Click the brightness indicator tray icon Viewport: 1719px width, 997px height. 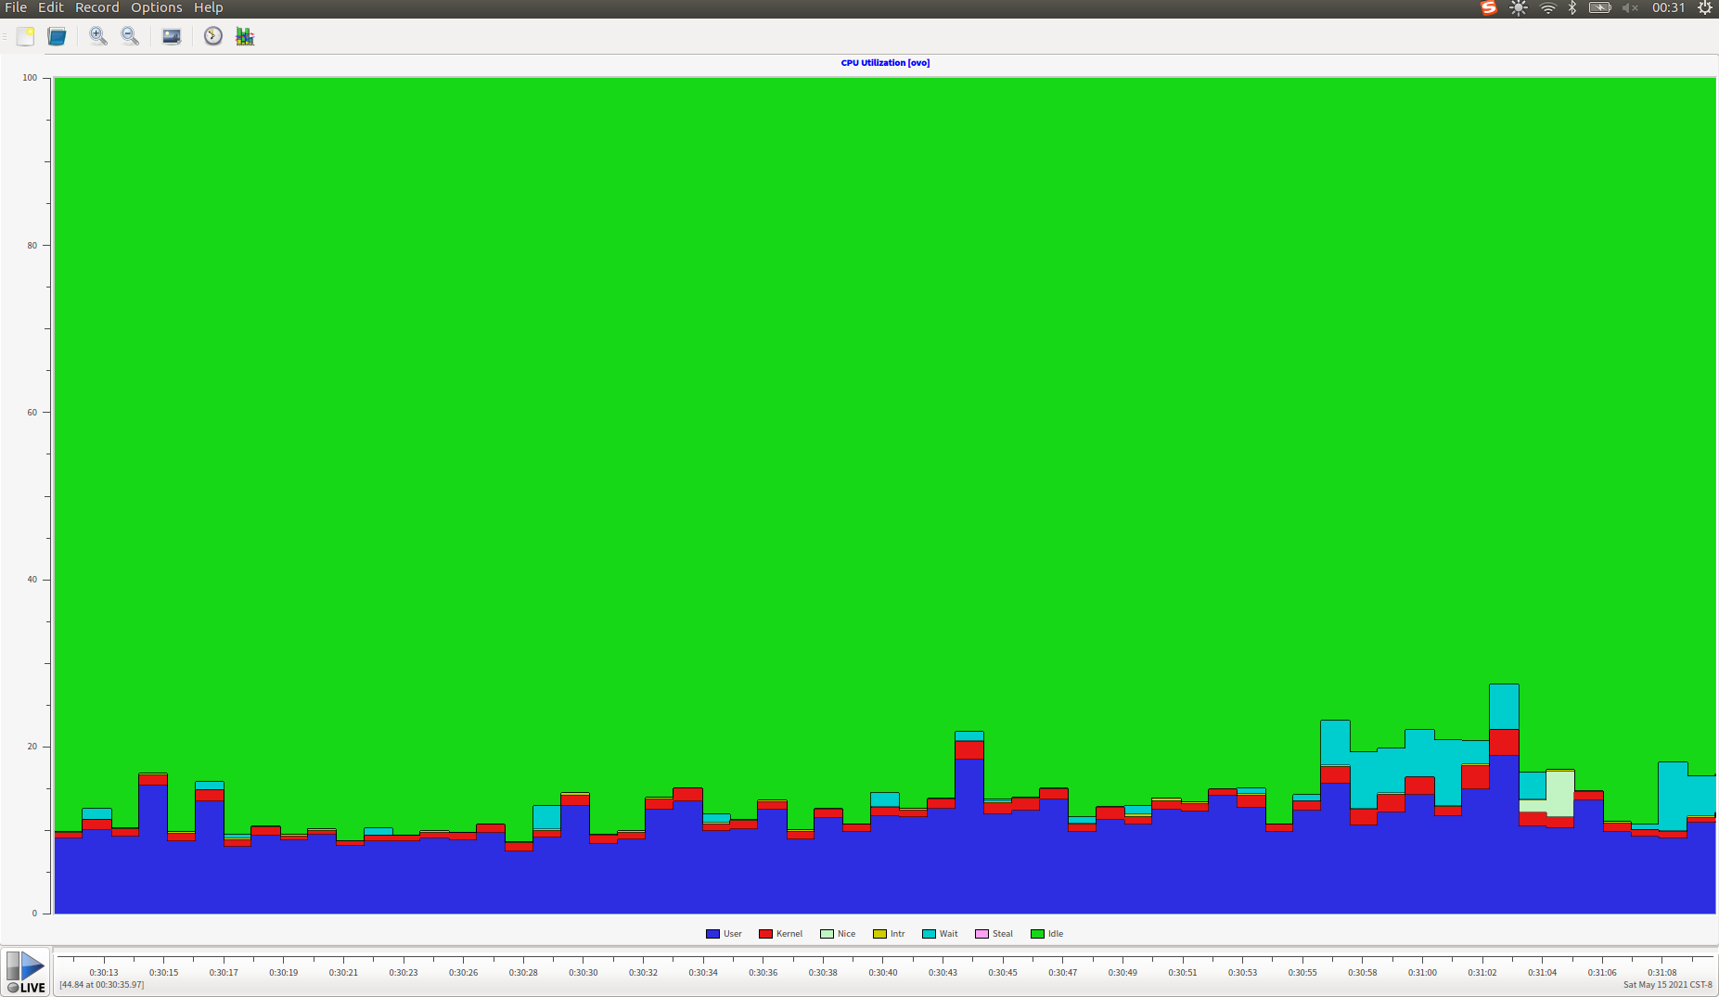pyautogui.click(x=1519, y=7)
